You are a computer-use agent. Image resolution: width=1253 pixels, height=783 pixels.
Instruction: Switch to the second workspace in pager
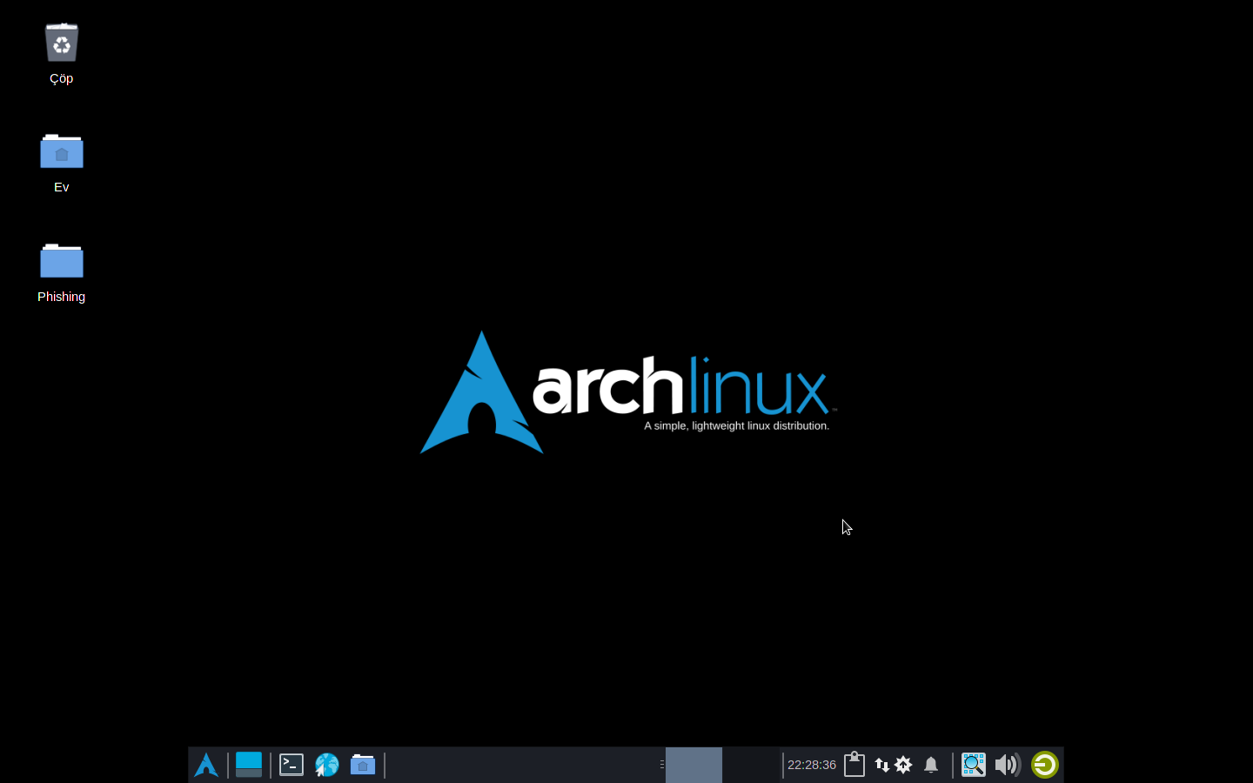751,765
